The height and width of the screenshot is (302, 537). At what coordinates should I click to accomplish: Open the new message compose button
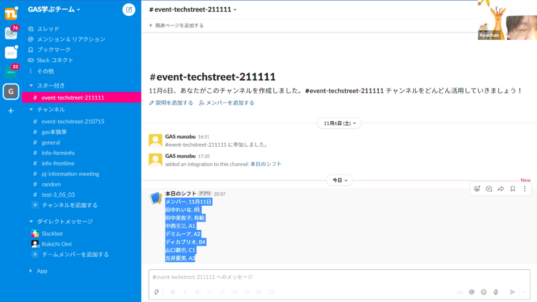coord(129,9)
